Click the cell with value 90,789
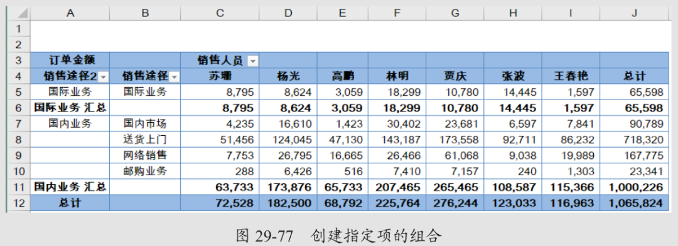 634,124
